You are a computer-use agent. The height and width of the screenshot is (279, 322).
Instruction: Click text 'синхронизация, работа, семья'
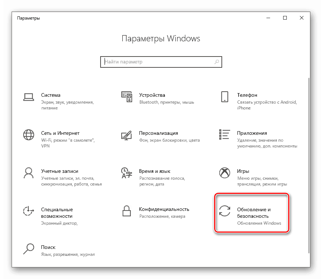click(x=72, y=184)
